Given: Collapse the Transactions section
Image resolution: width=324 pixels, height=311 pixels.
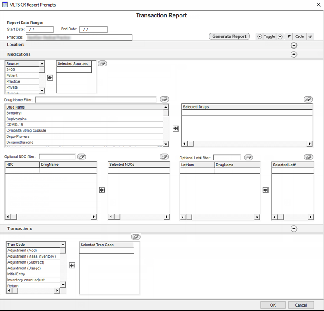Looking at the screenshot, I should tap(294, 228).
